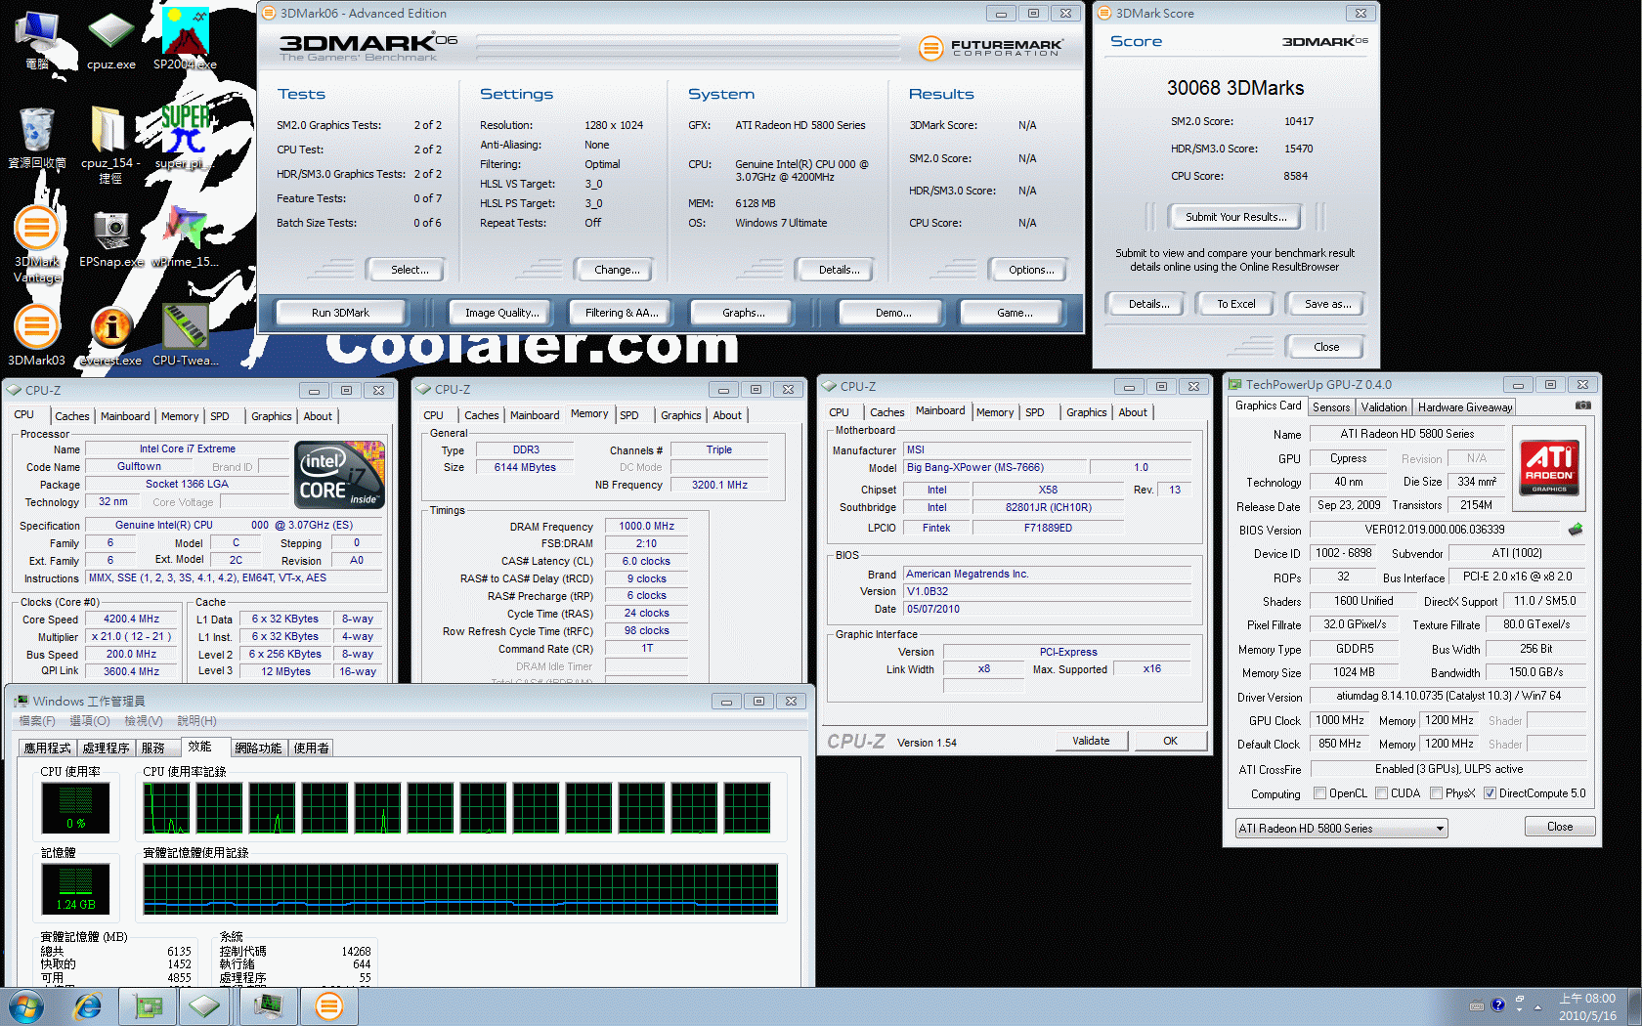
Task: Click the 30068 3DMarks score text
Action: (1235, 88)
